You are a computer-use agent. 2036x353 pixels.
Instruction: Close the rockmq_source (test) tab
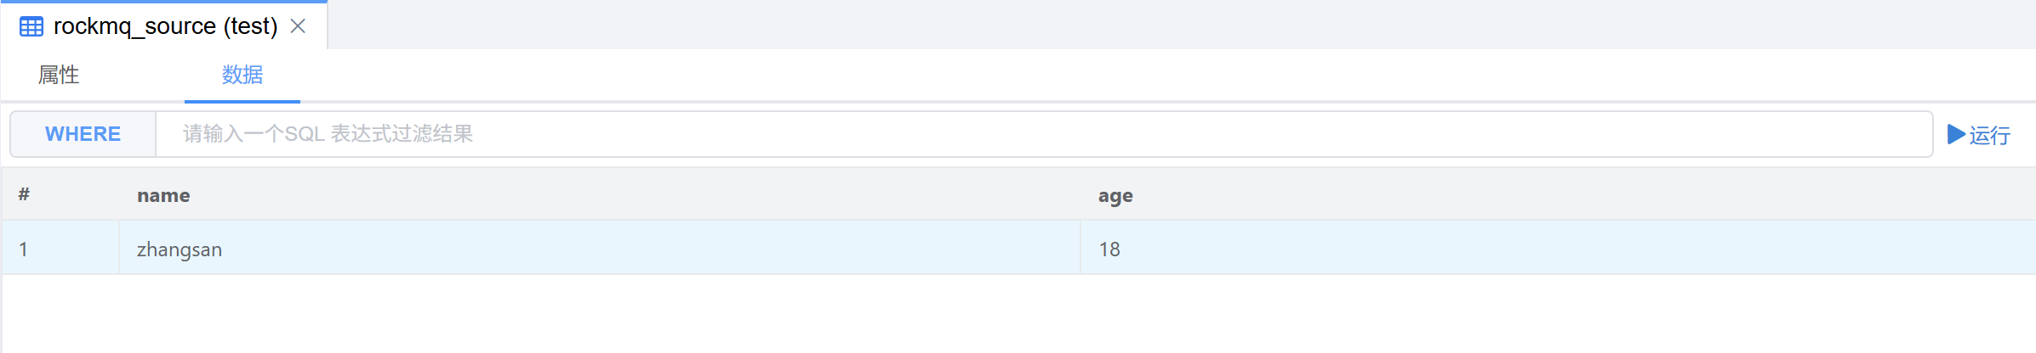[x=298, y=26]
